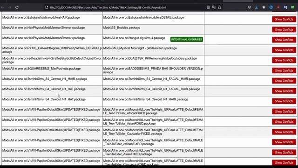Screen dimensions: 298x168
Task: Go back to the previous page
Action: (2, 7)
